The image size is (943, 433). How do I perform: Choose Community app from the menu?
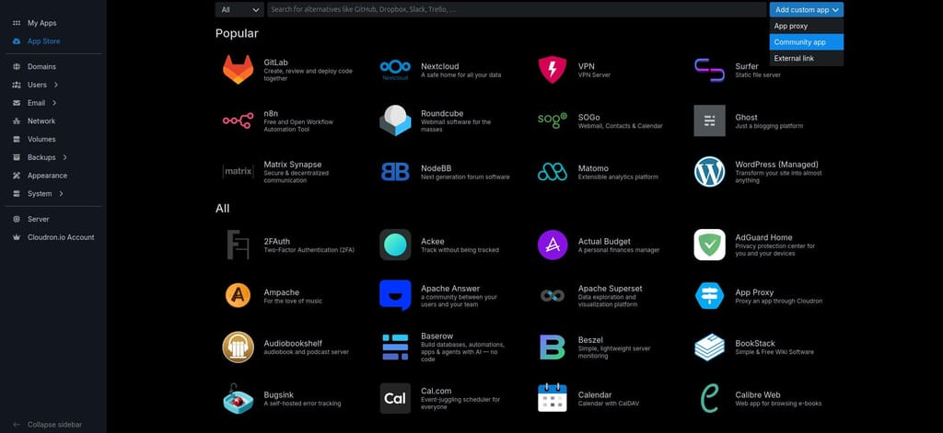click(x=807, y=42)
